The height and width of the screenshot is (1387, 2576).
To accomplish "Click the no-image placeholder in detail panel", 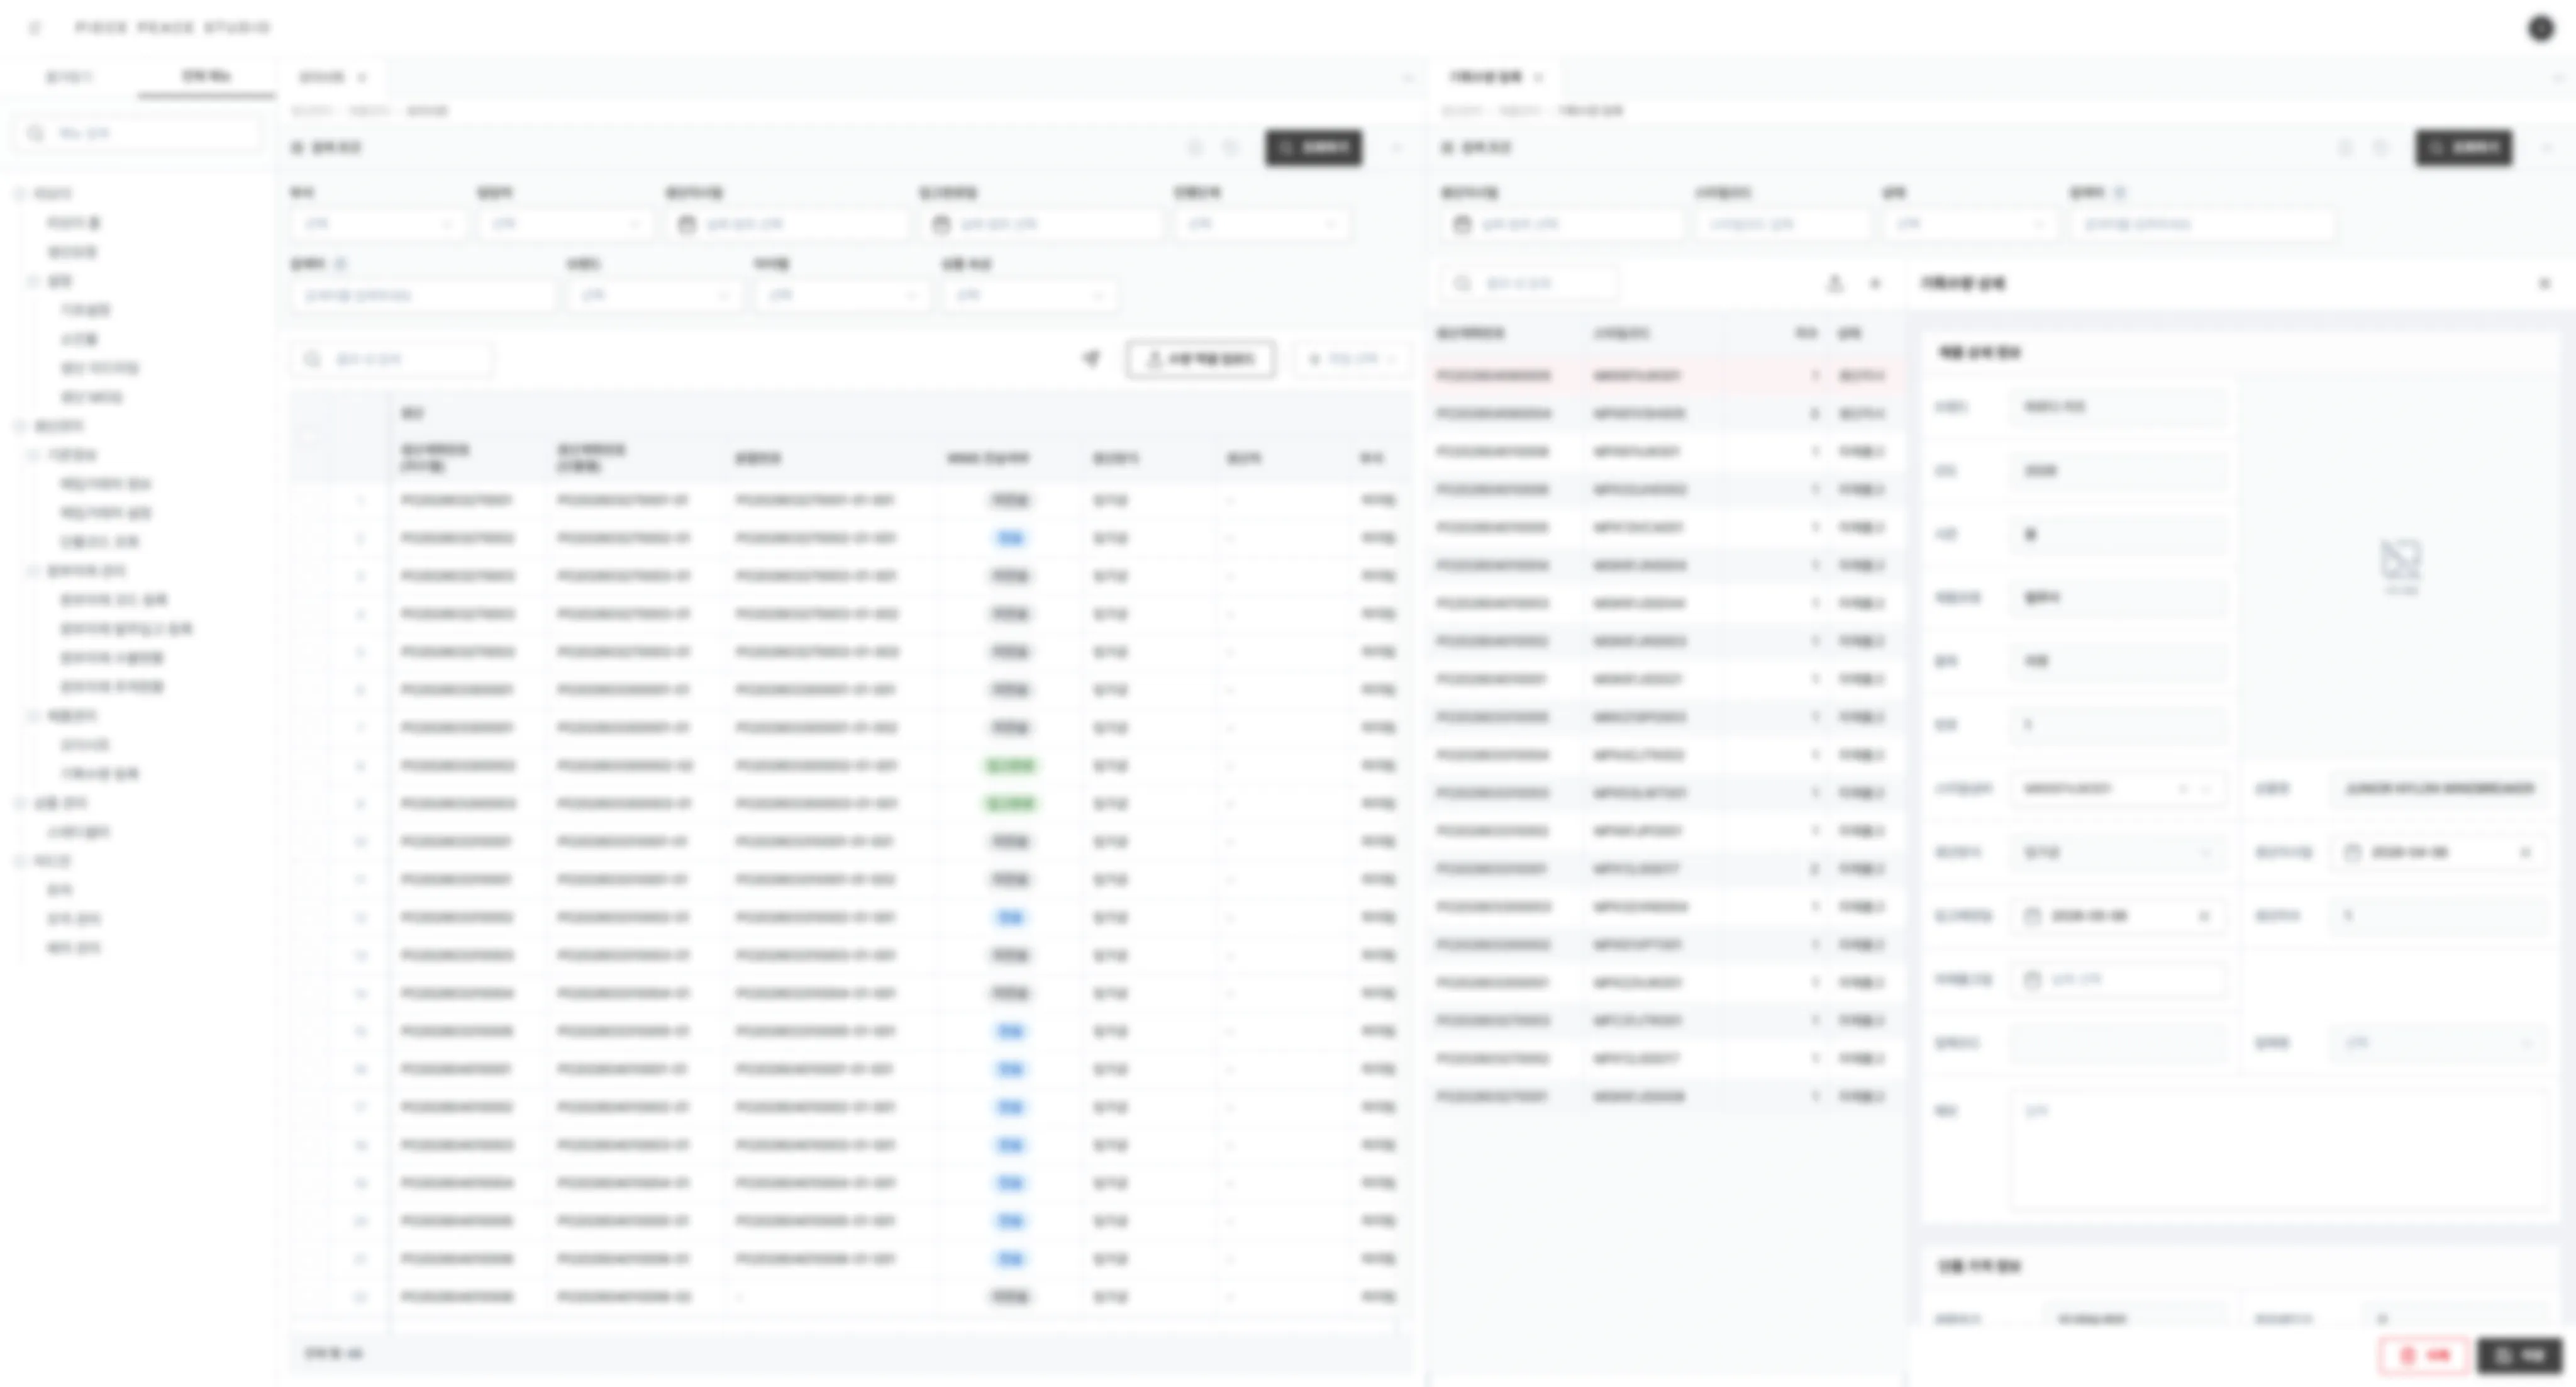I will tap(2400, 565).
